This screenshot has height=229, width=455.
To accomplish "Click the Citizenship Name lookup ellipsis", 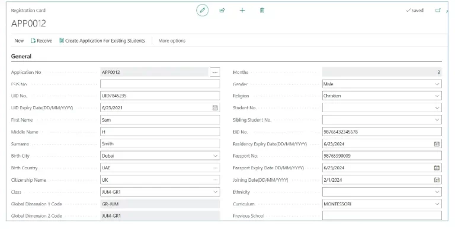I will tap(215, 180).
